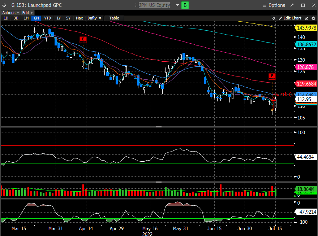The width and height of the screenshot is (318, 236).
Task: Click the JPM US Equity security field
Action: (x=154, y=5)
